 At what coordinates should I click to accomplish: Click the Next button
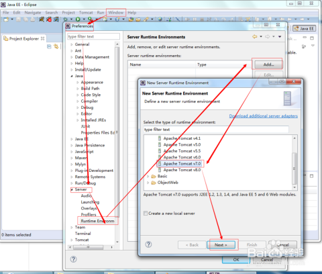click(221, 245)
